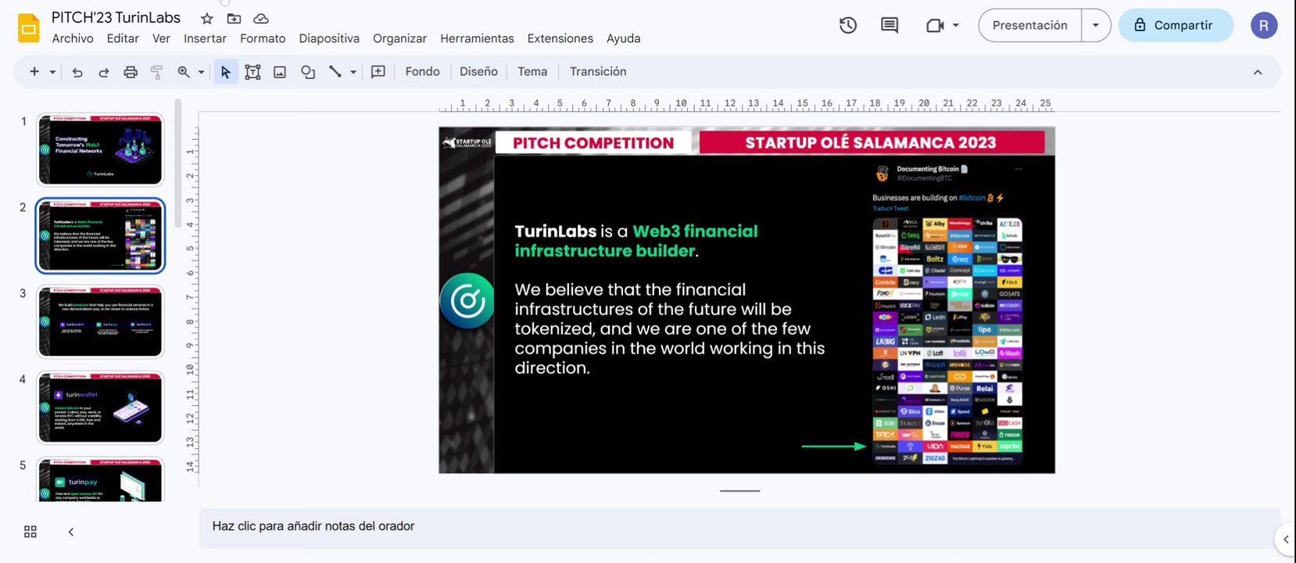
Task: Open the Extensiones menu
Action: [x=560, y=38]
